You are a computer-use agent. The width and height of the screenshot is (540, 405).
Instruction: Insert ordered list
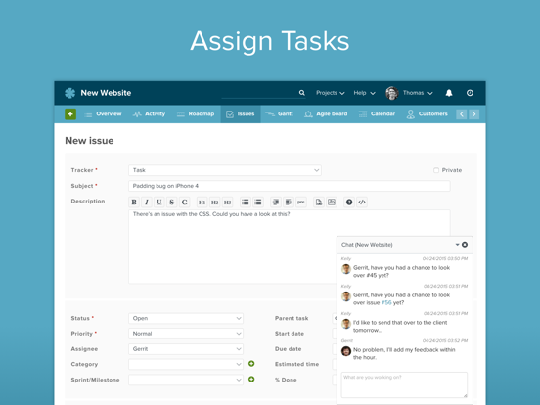click(258, 202)
